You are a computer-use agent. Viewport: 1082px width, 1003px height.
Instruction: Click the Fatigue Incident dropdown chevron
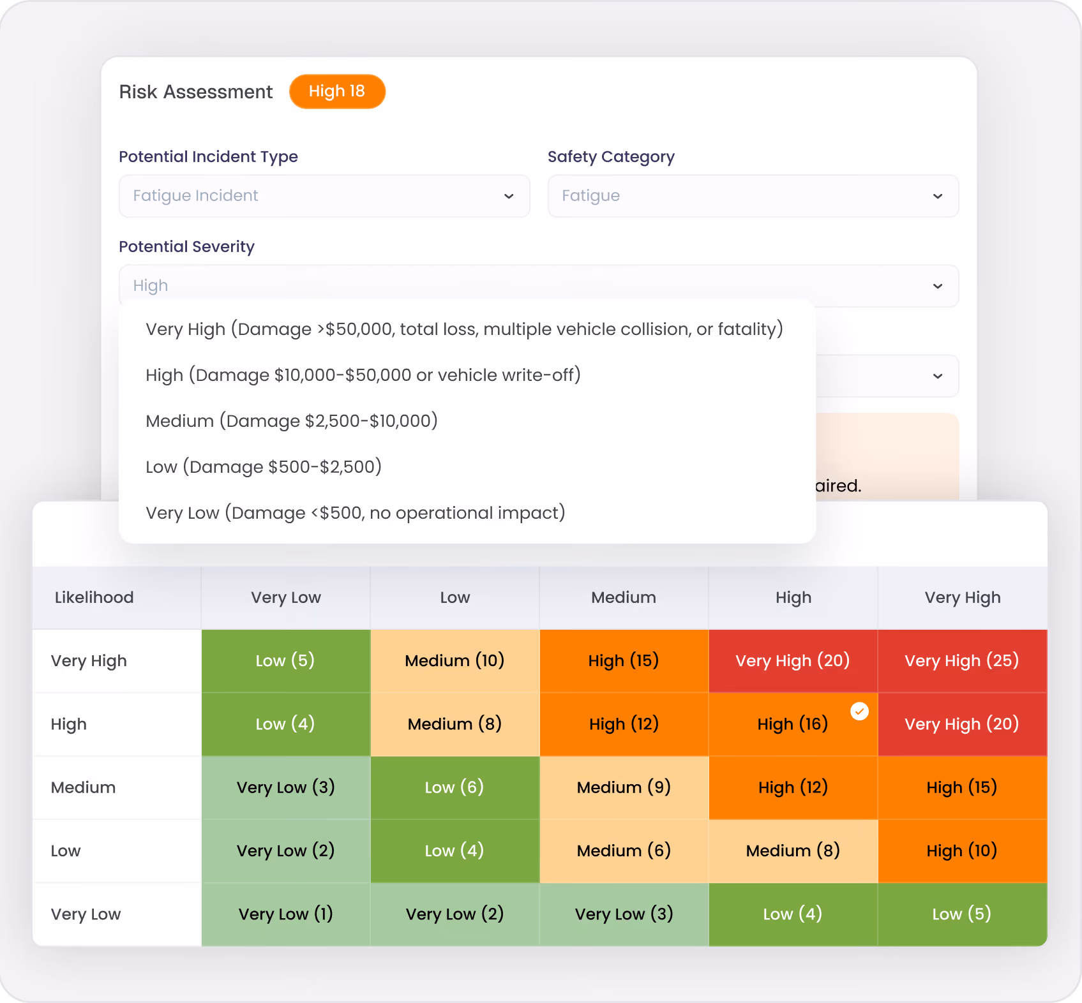509,196
